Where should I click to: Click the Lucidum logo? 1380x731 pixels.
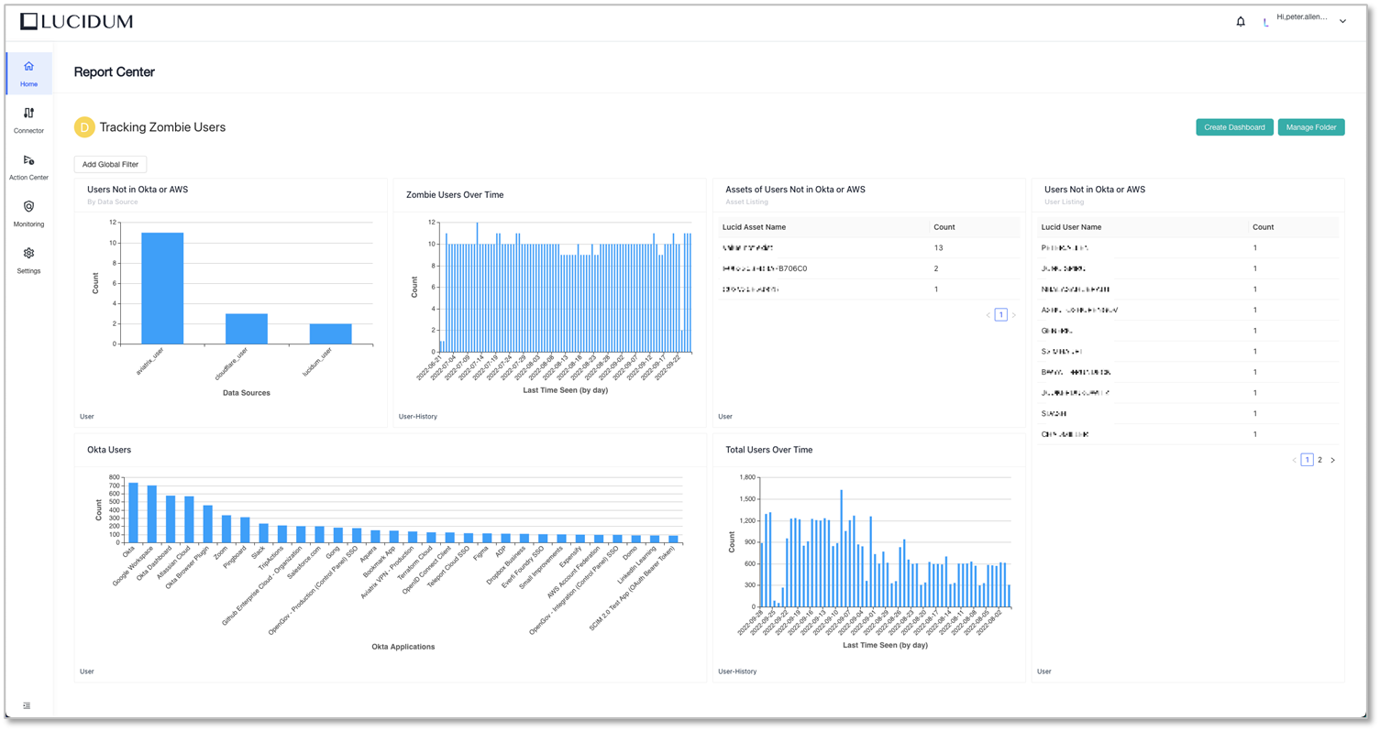(77, 21)
